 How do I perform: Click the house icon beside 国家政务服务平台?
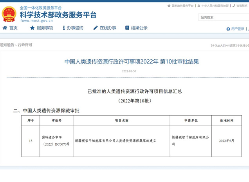coord(169,6)
